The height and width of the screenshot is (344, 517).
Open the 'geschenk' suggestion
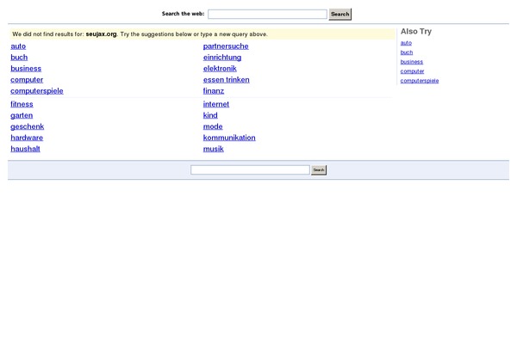28,126
